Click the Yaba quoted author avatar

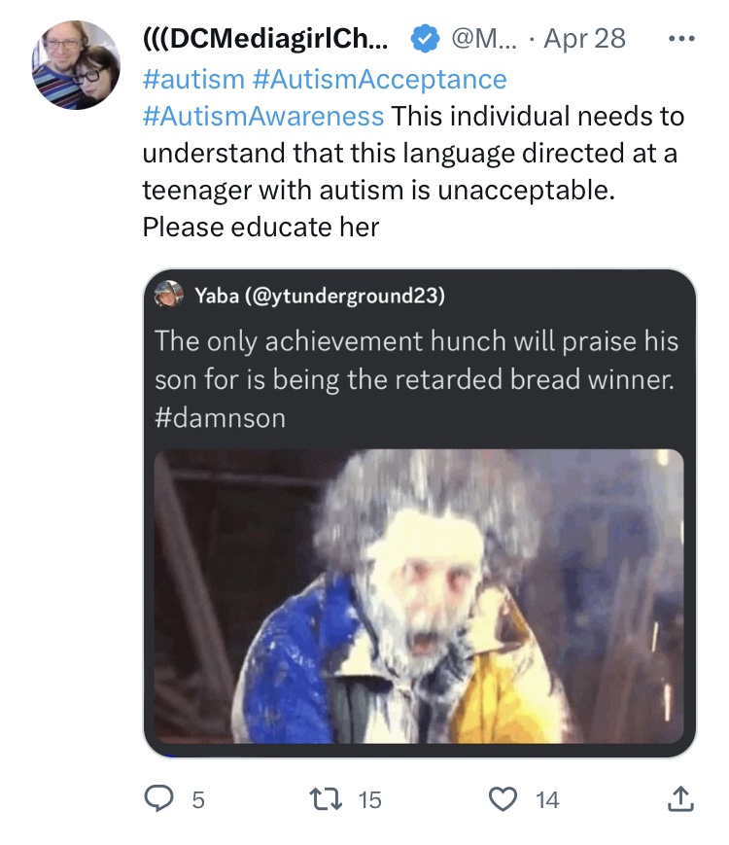tap(169, 295)
